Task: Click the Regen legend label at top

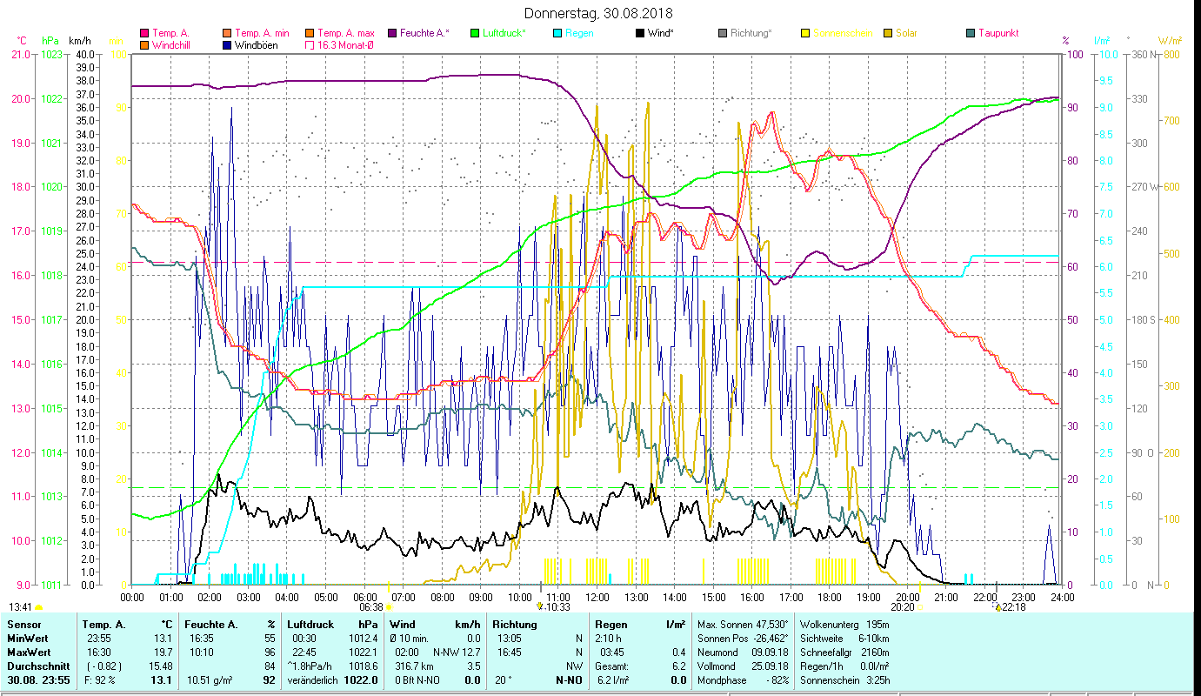Action: [579, 33]
